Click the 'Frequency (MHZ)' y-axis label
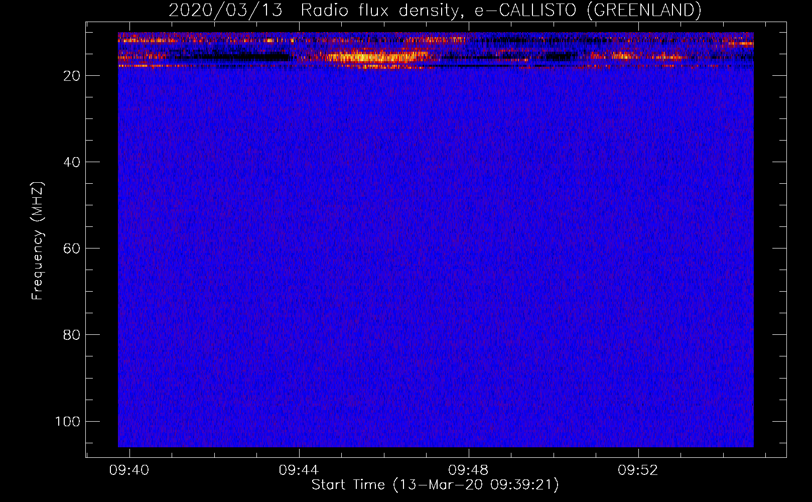812x502 pixels. tap(38, 241)
